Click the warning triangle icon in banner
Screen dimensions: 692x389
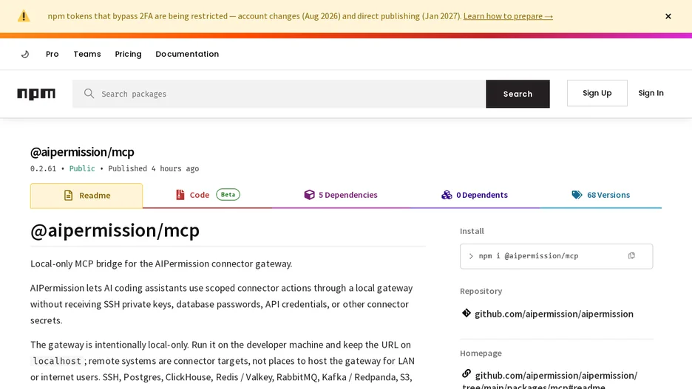pos(24,16)
